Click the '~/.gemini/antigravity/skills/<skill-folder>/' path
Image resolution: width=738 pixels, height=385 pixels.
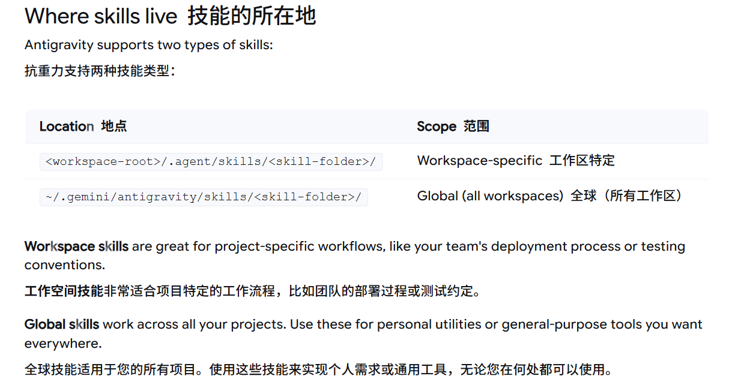pyautogui.click(x=204, y=197)
